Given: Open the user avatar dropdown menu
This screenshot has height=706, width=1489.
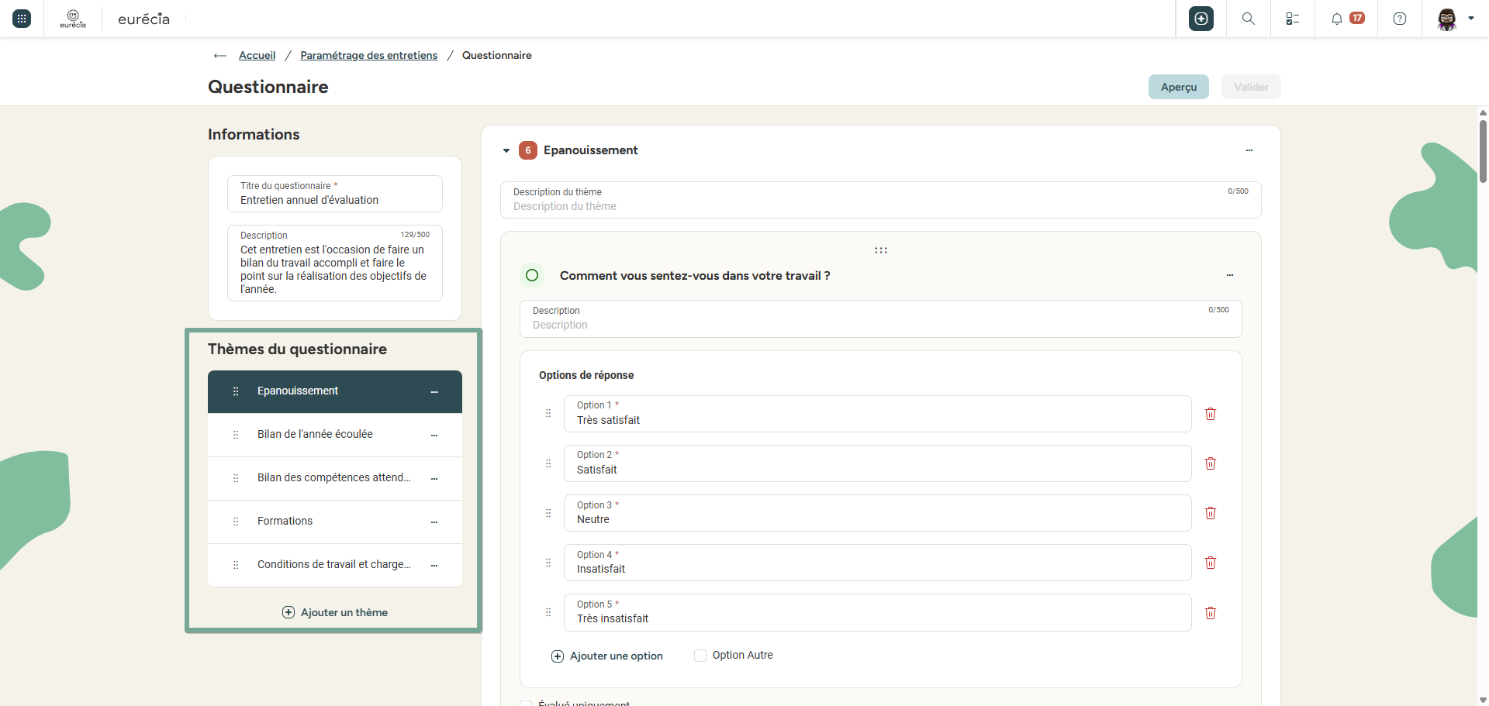Looking at the screenshot, I should [x=1455, y=19].
